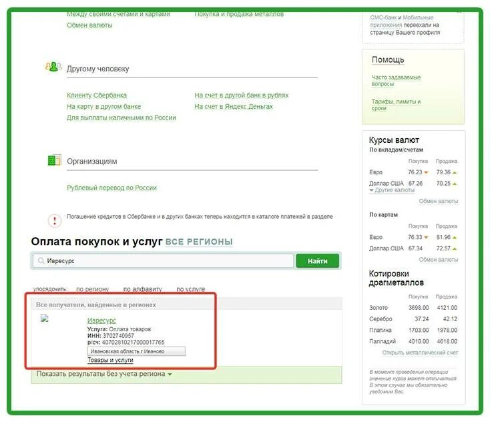Click the people icon beside Другому человеку
Screen dimensions: 490x424
point(53,67)
